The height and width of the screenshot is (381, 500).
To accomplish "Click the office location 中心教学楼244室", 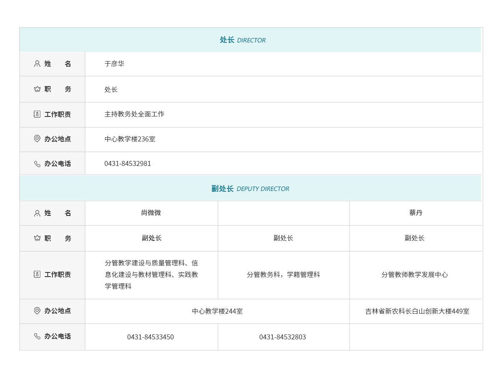I will [218, 311].
